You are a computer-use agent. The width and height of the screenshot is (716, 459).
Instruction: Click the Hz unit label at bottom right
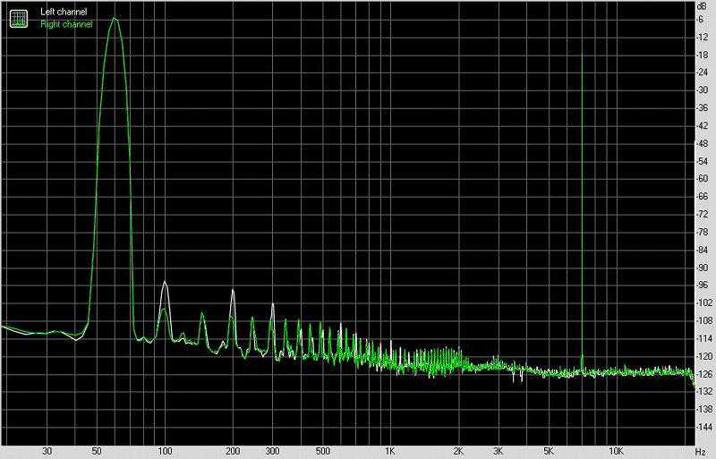click(699, 451)
